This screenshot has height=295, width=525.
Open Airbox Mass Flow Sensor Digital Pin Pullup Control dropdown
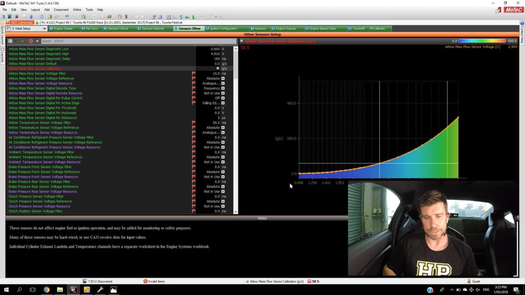(x=223, y=98)
